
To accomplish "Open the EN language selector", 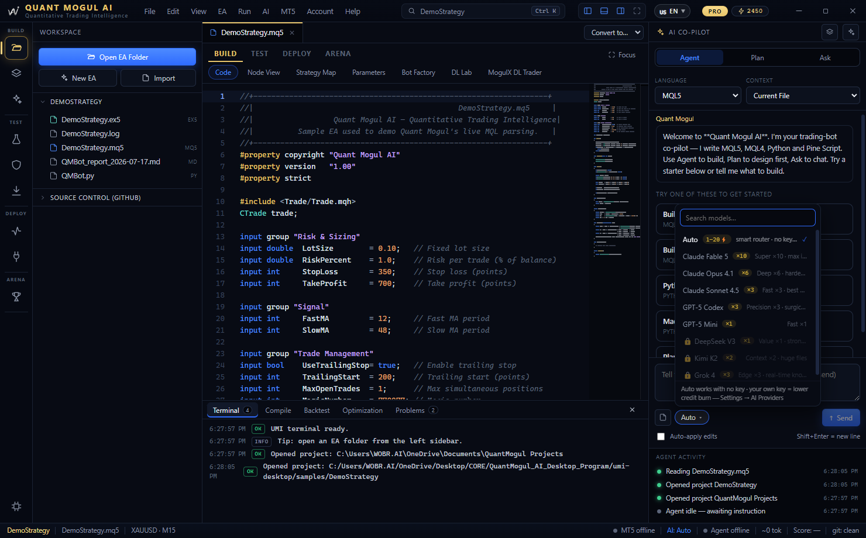I will coord(672,11).
